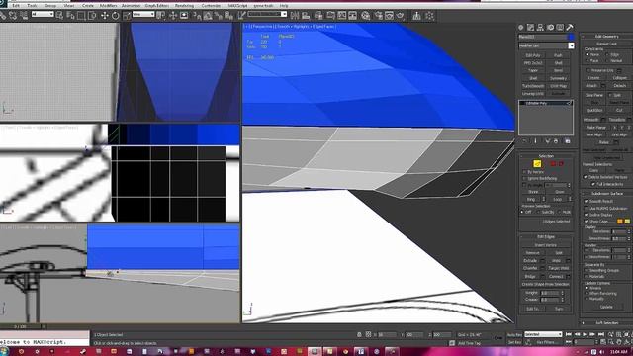Click the blue object color swatch

pos(571,37)
